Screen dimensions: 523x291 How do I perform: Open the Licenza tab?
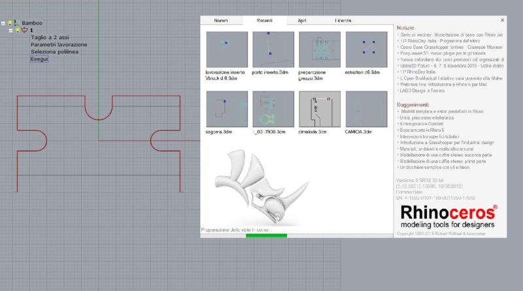point(343,21)
